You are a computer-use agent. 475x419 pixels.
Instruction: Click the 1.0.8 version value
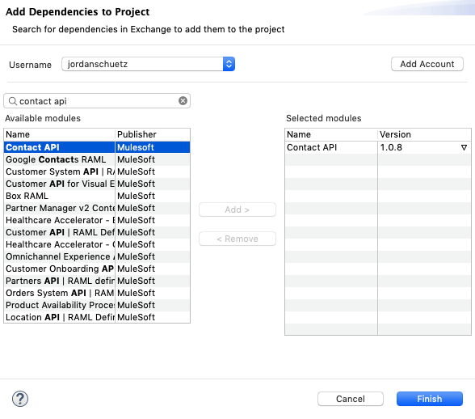[391, 147]
